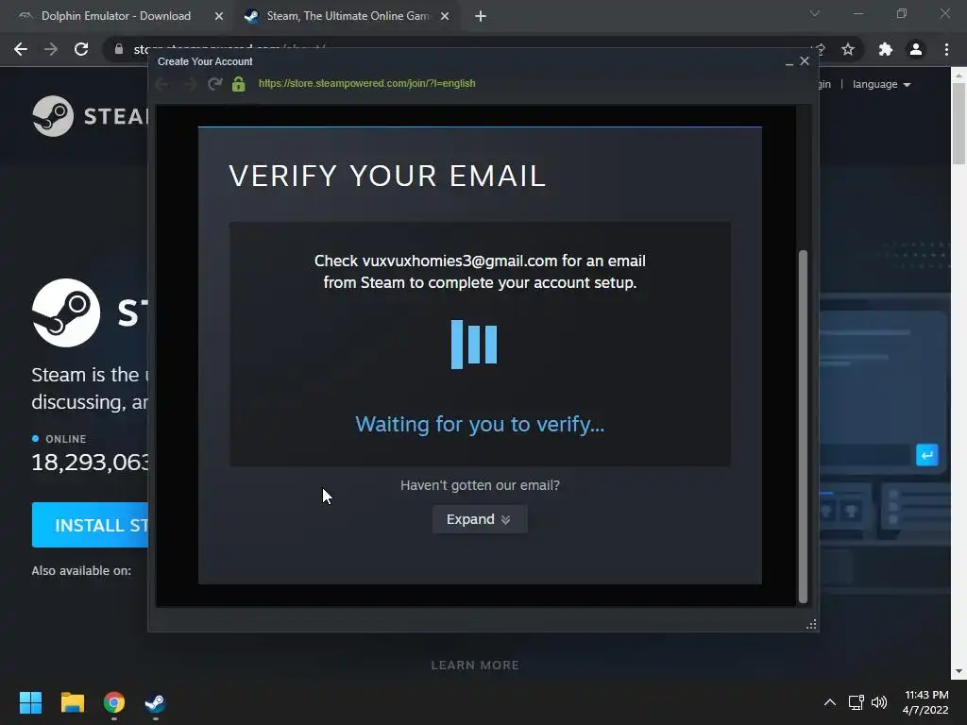Click Steam logo in page header
This screenshot has width=967, height=725.
[90, 116]
